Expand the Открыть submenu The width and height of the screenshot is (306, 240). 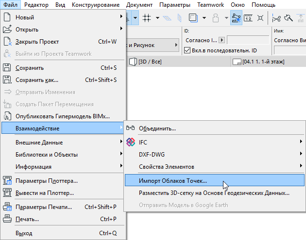121,29
